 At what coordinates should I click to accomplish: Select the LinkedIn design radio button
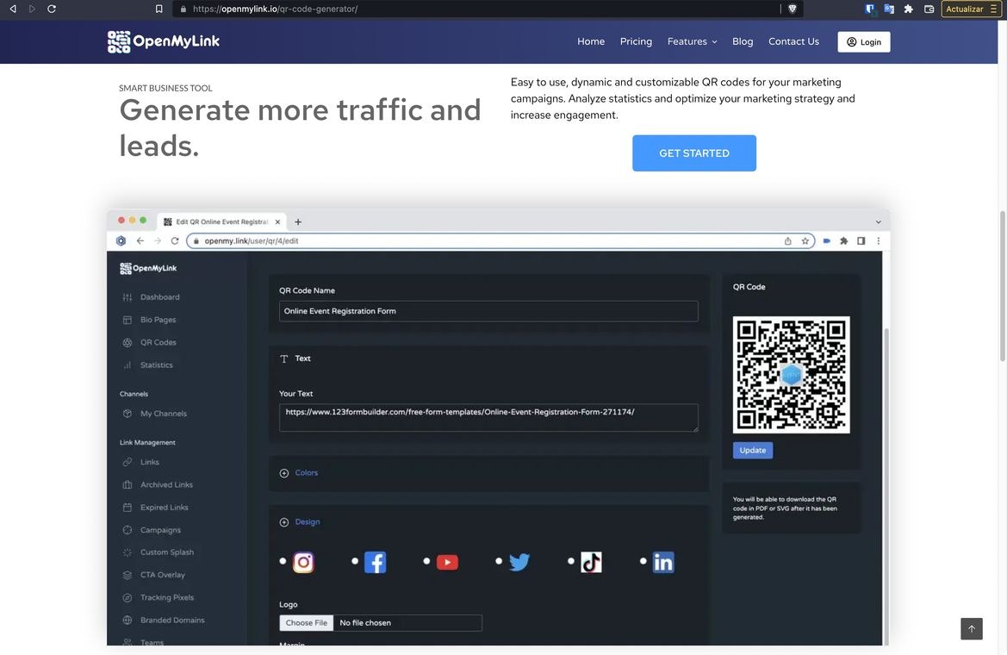pyautogui.click(x=643, y=561)
